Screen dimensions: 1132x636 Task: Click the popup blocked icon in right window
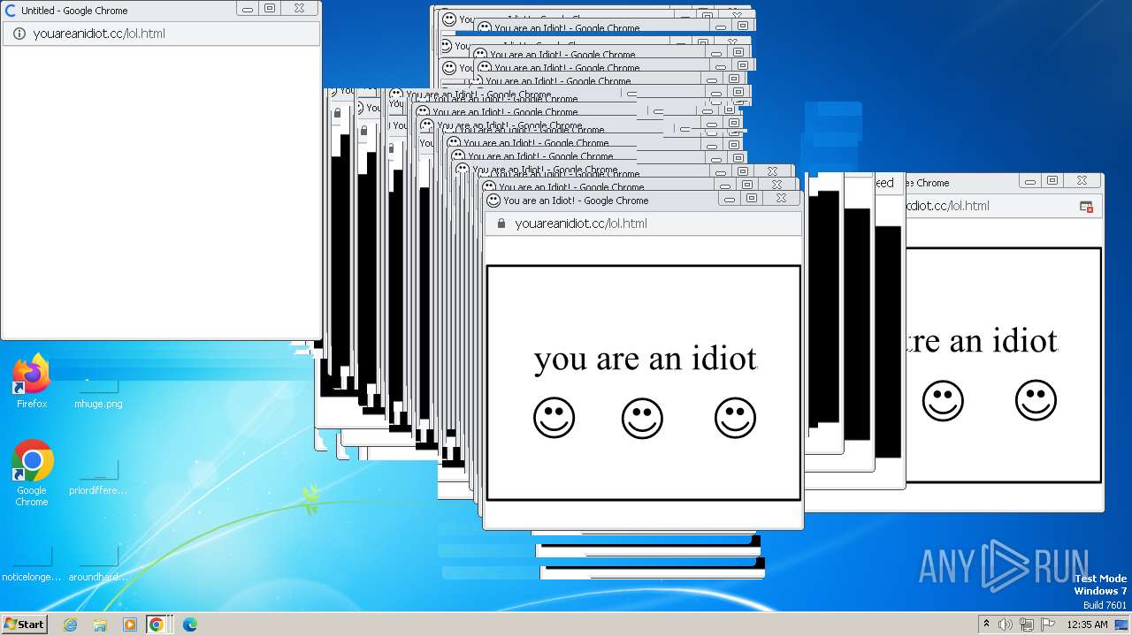point(1086,206)
